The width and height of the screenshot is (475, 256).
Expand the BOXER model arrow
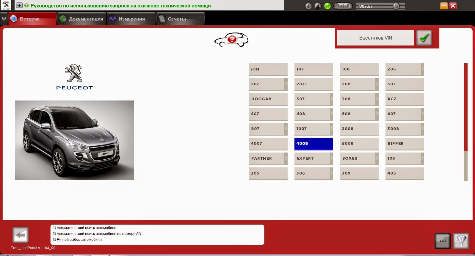377,158
